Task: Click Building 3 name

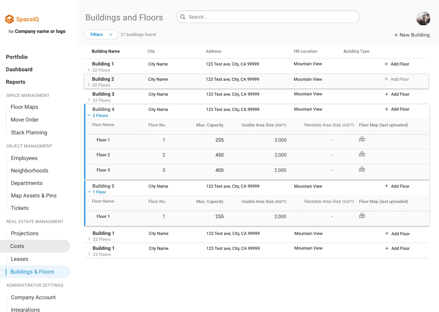Action: pyautogui.click(x=103, y=94)
